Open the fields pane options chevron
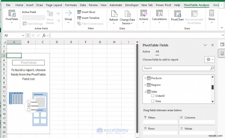This screenshot has height=138, width=225. click(x=205, y=45)
